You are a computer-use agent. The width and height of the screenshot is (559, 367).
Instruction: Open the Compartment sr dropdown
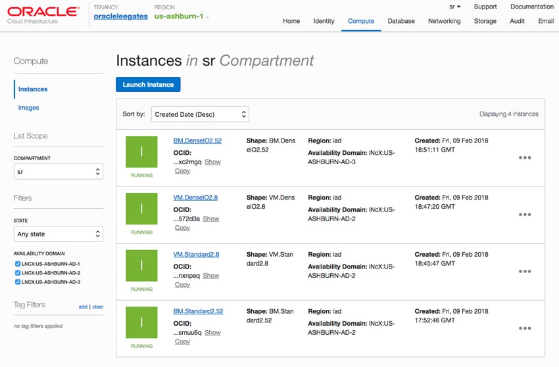[59, 171]
